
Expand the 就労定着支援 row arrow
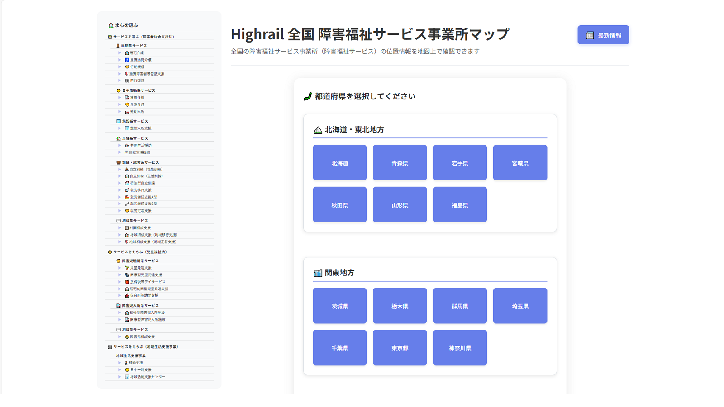tap(119, 211)
